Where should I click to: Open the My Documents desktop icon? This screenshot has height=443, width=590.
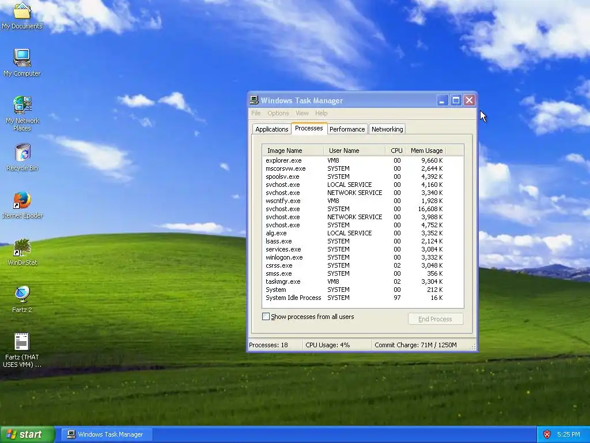click(22, 15)
